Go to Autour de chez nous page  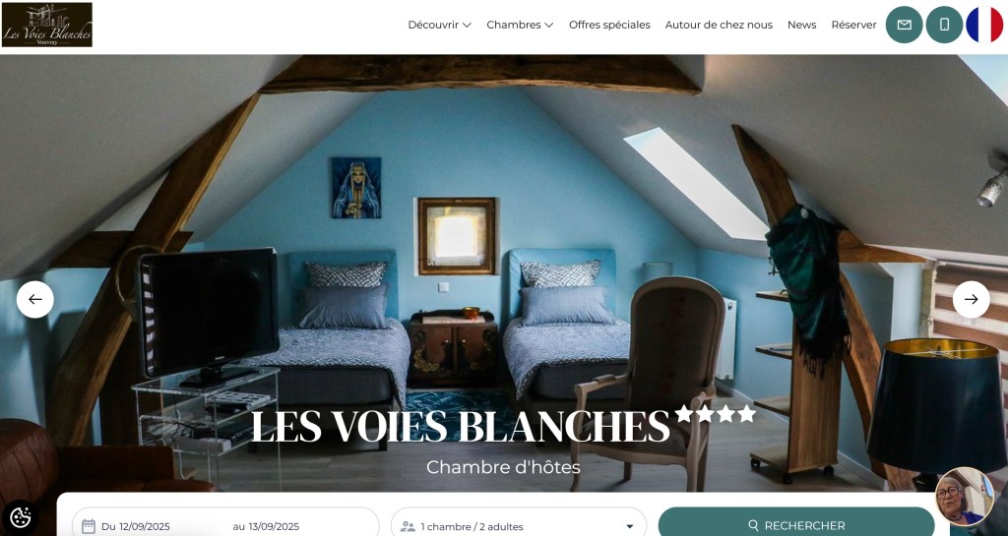719,25
